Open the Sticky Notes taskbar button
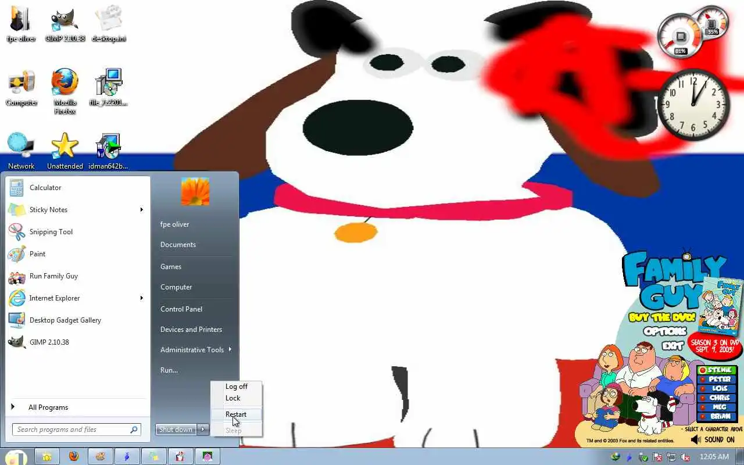This screenshot has width=744, height=465. tap(153, 457)
